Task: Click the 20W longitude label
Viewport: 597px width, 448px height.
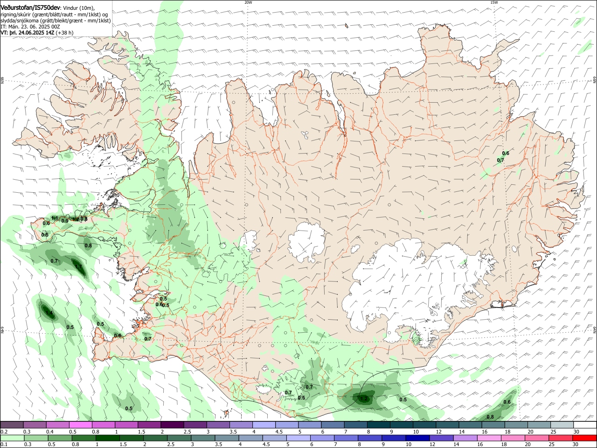Action: point(248,2)
